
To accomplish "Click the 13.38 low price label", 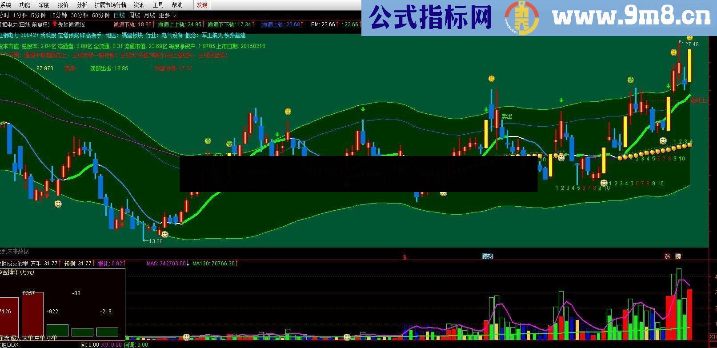I will (156, 241).
